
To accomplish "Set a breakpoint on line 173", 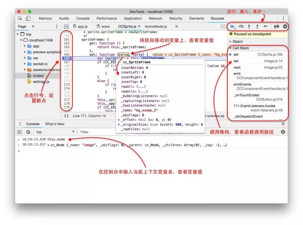I will (x=67, y=85).
